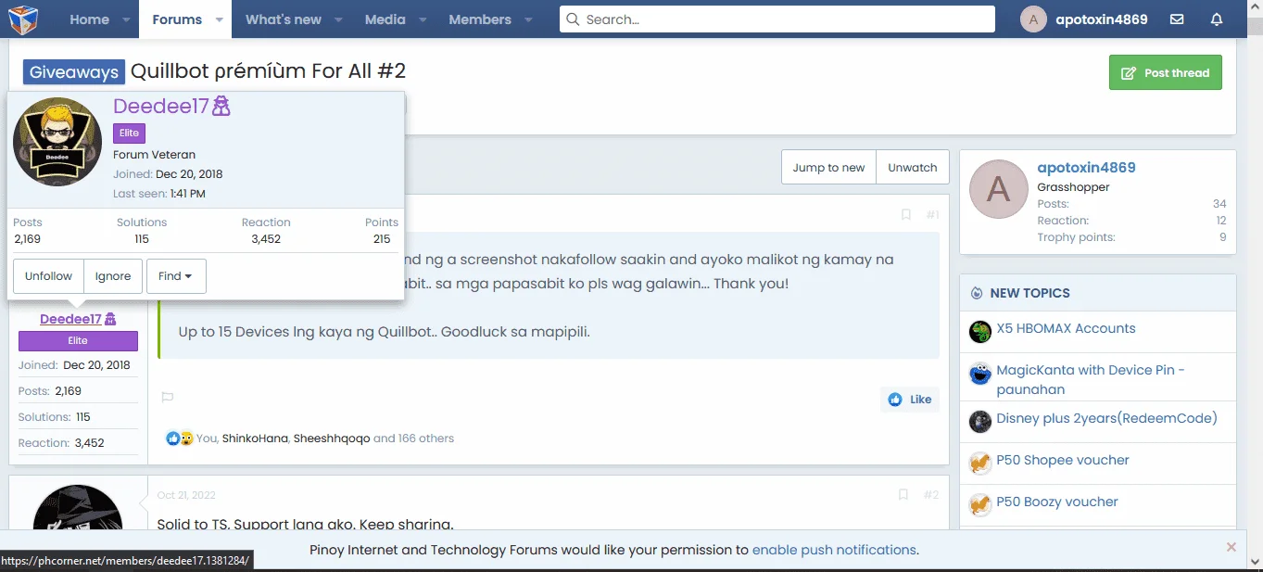Viewport: 1263px width, 572px height.
Task: Click the NEW TOPICS heading
Action: coord(1029,293)
